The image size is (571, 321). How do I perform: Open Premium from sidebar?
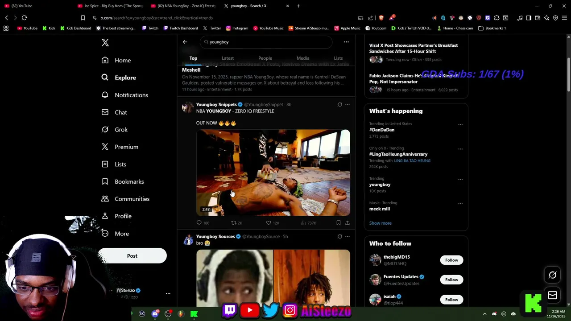(120, 147)
